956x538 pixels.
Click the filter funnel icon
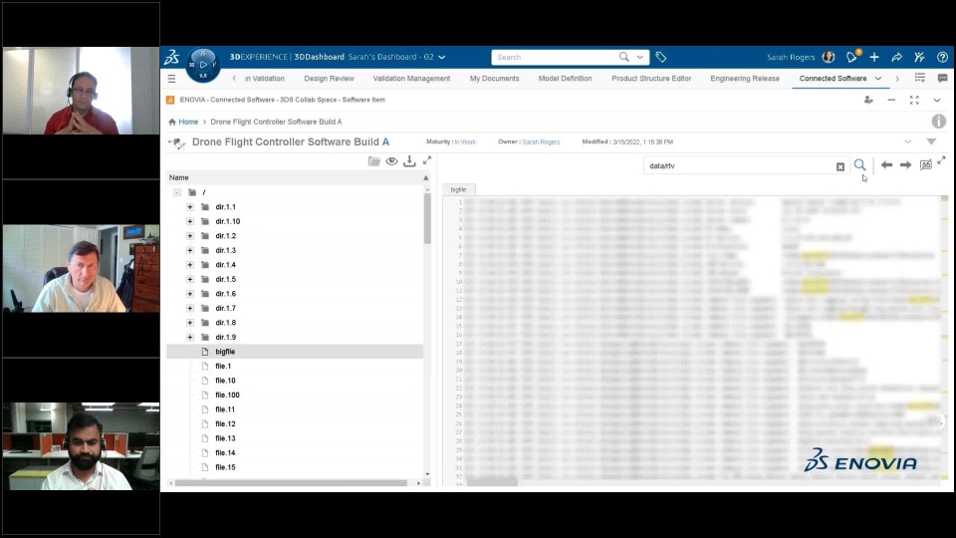[x=931, y=141]
